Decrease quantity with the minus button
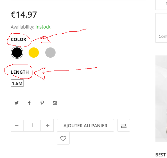Image resolution: width=167 pixels, height=158 pixels. 17,125
